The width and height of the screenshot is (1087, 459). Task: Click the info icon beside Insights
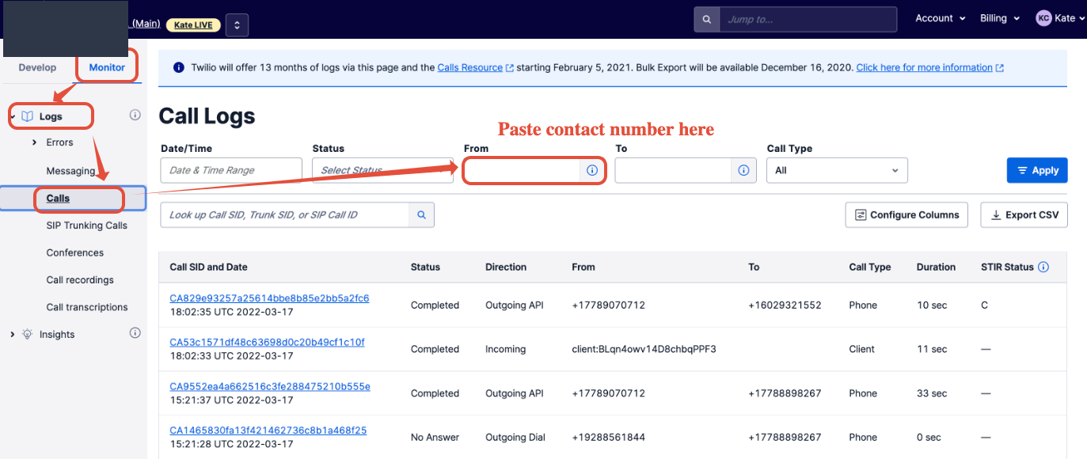point(135,334)
